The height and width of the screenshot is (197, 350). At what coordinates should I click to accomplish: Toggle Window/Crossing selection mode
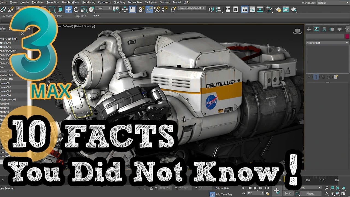[59, 9]
